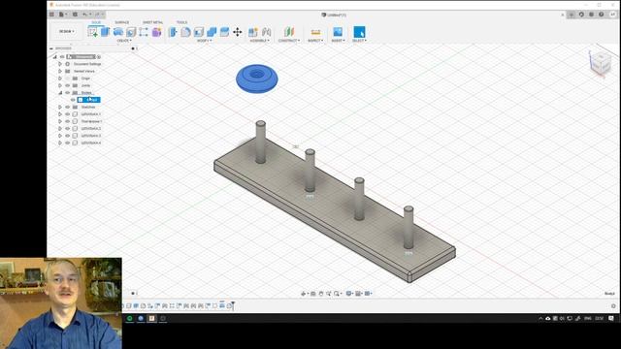The image size is (621, 349).
Task: Select the Extrude tool
Action: coord(106,32)
